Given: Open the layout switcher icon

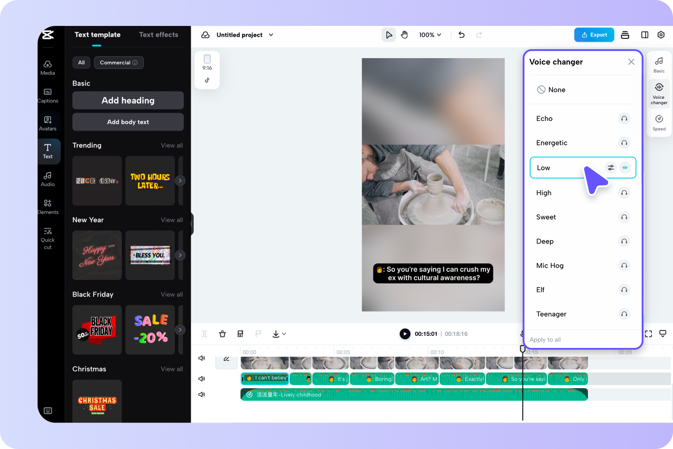Looking at the screenshot, I should (645, 35).
